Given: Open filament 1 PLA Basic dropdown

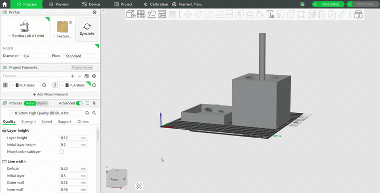Looking at the screenshot, I should click(25, 85).
